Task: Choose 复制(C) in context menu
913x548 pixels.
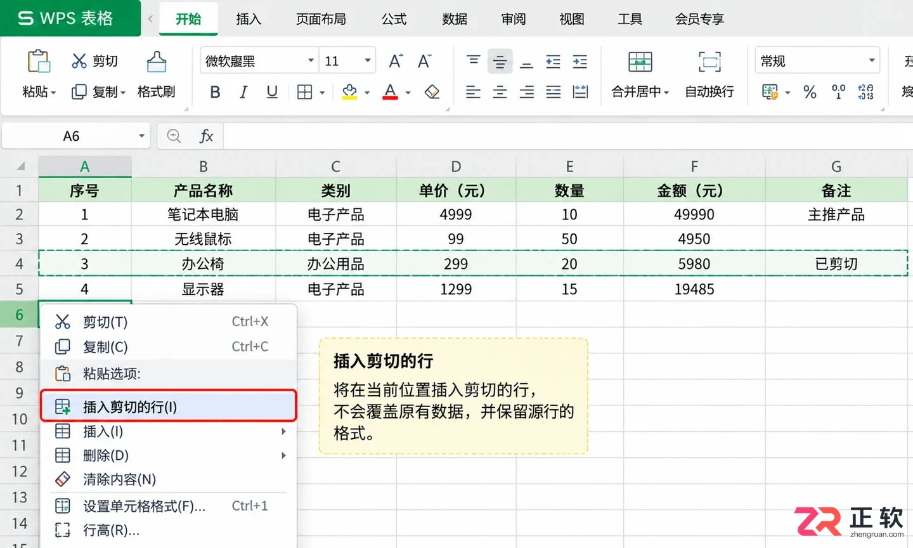Action: [169, 346]
